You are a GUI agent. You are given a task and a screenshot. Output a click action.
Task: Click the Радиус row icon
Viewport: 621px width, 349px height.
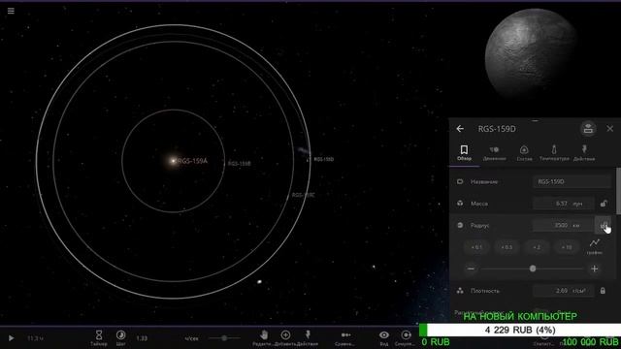coord(460,225)
